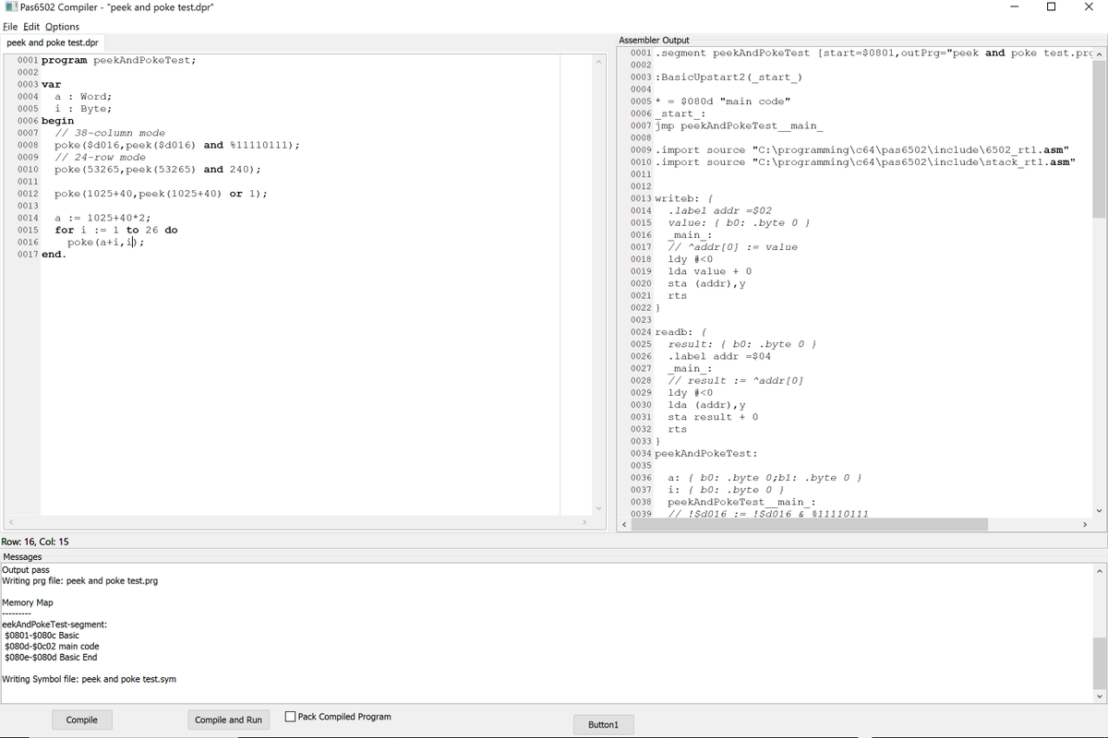Click assembler line '* = $080d "main code"'
This screenshot has width=1108, height=738.
click(723, 101)
